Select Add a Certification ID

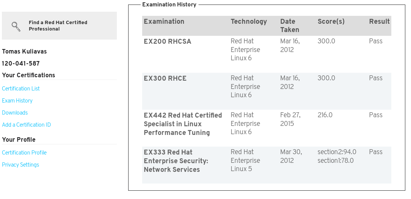click(26, 125)
